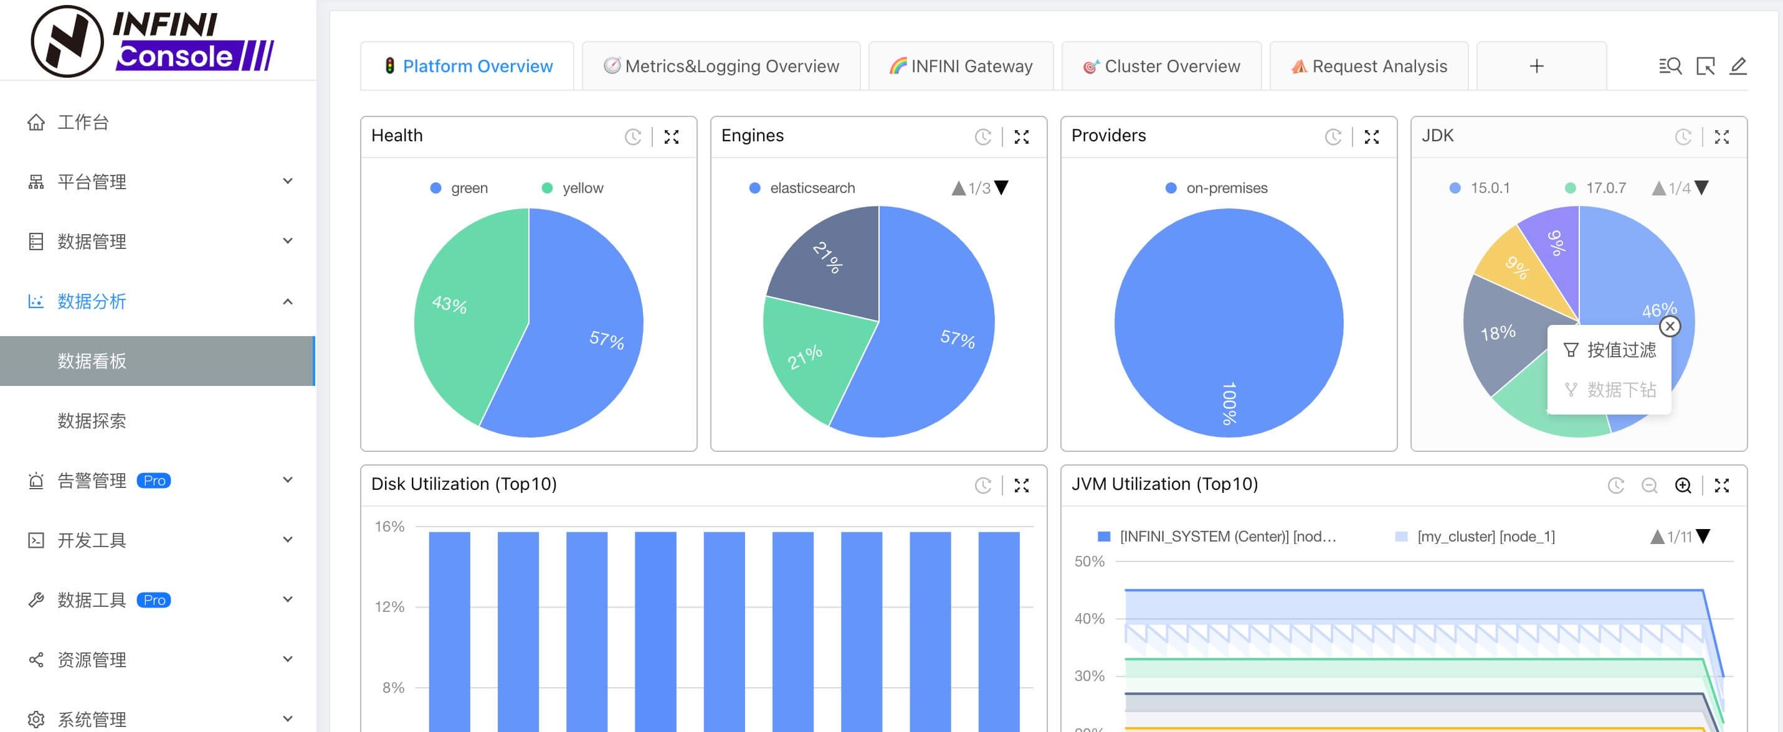Go to next JDK legend page
The width and height of the screenshot is (1783, 732).
coord(1701,187)
